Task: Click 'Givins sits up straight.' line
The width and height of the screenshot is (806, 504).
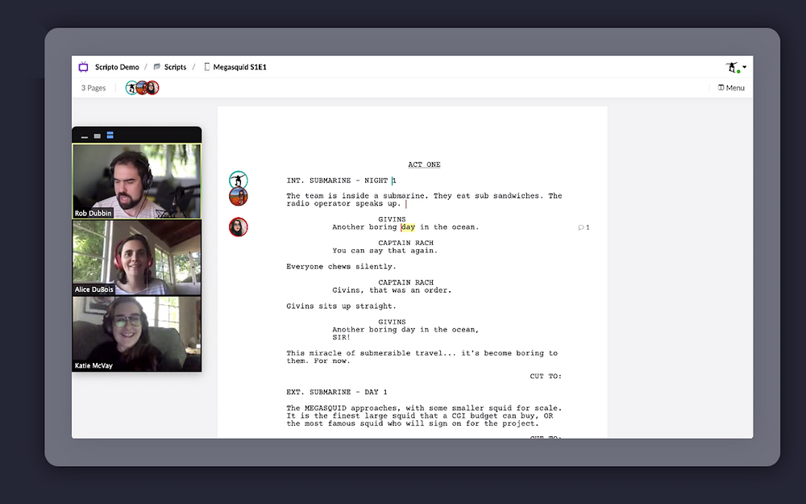Action: (341, 306)
